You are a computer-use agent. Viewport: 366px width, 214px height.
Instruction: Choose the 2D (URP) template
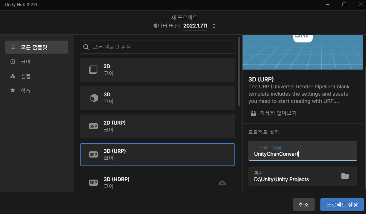pyautogui.click(x=157, y=126)
